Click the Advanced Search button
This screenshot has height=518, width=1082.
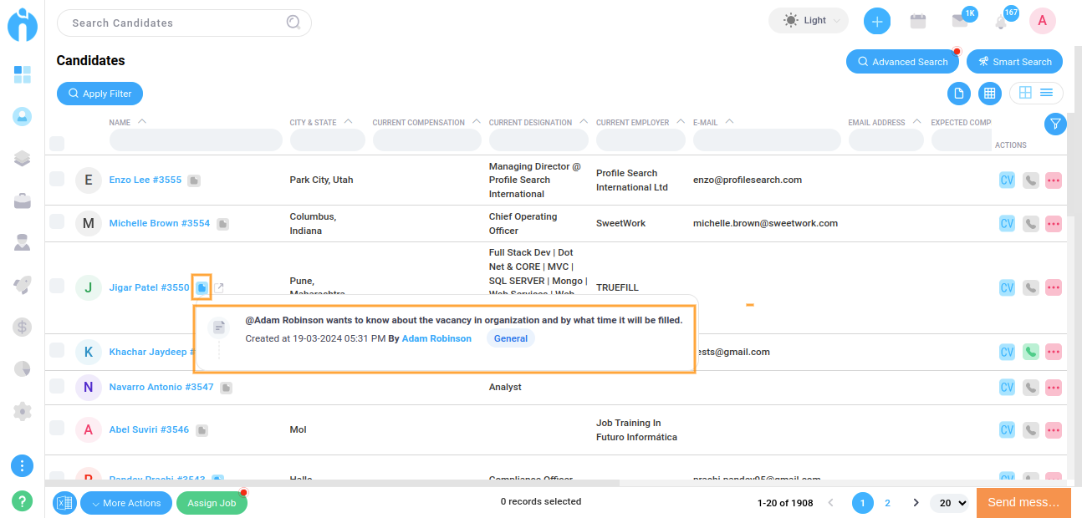[x=902, y=62]
